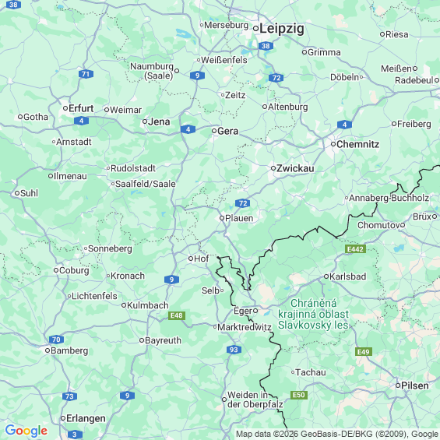Select the Leipzig city label
Screen dimensions: 440x440
point(282,29)
